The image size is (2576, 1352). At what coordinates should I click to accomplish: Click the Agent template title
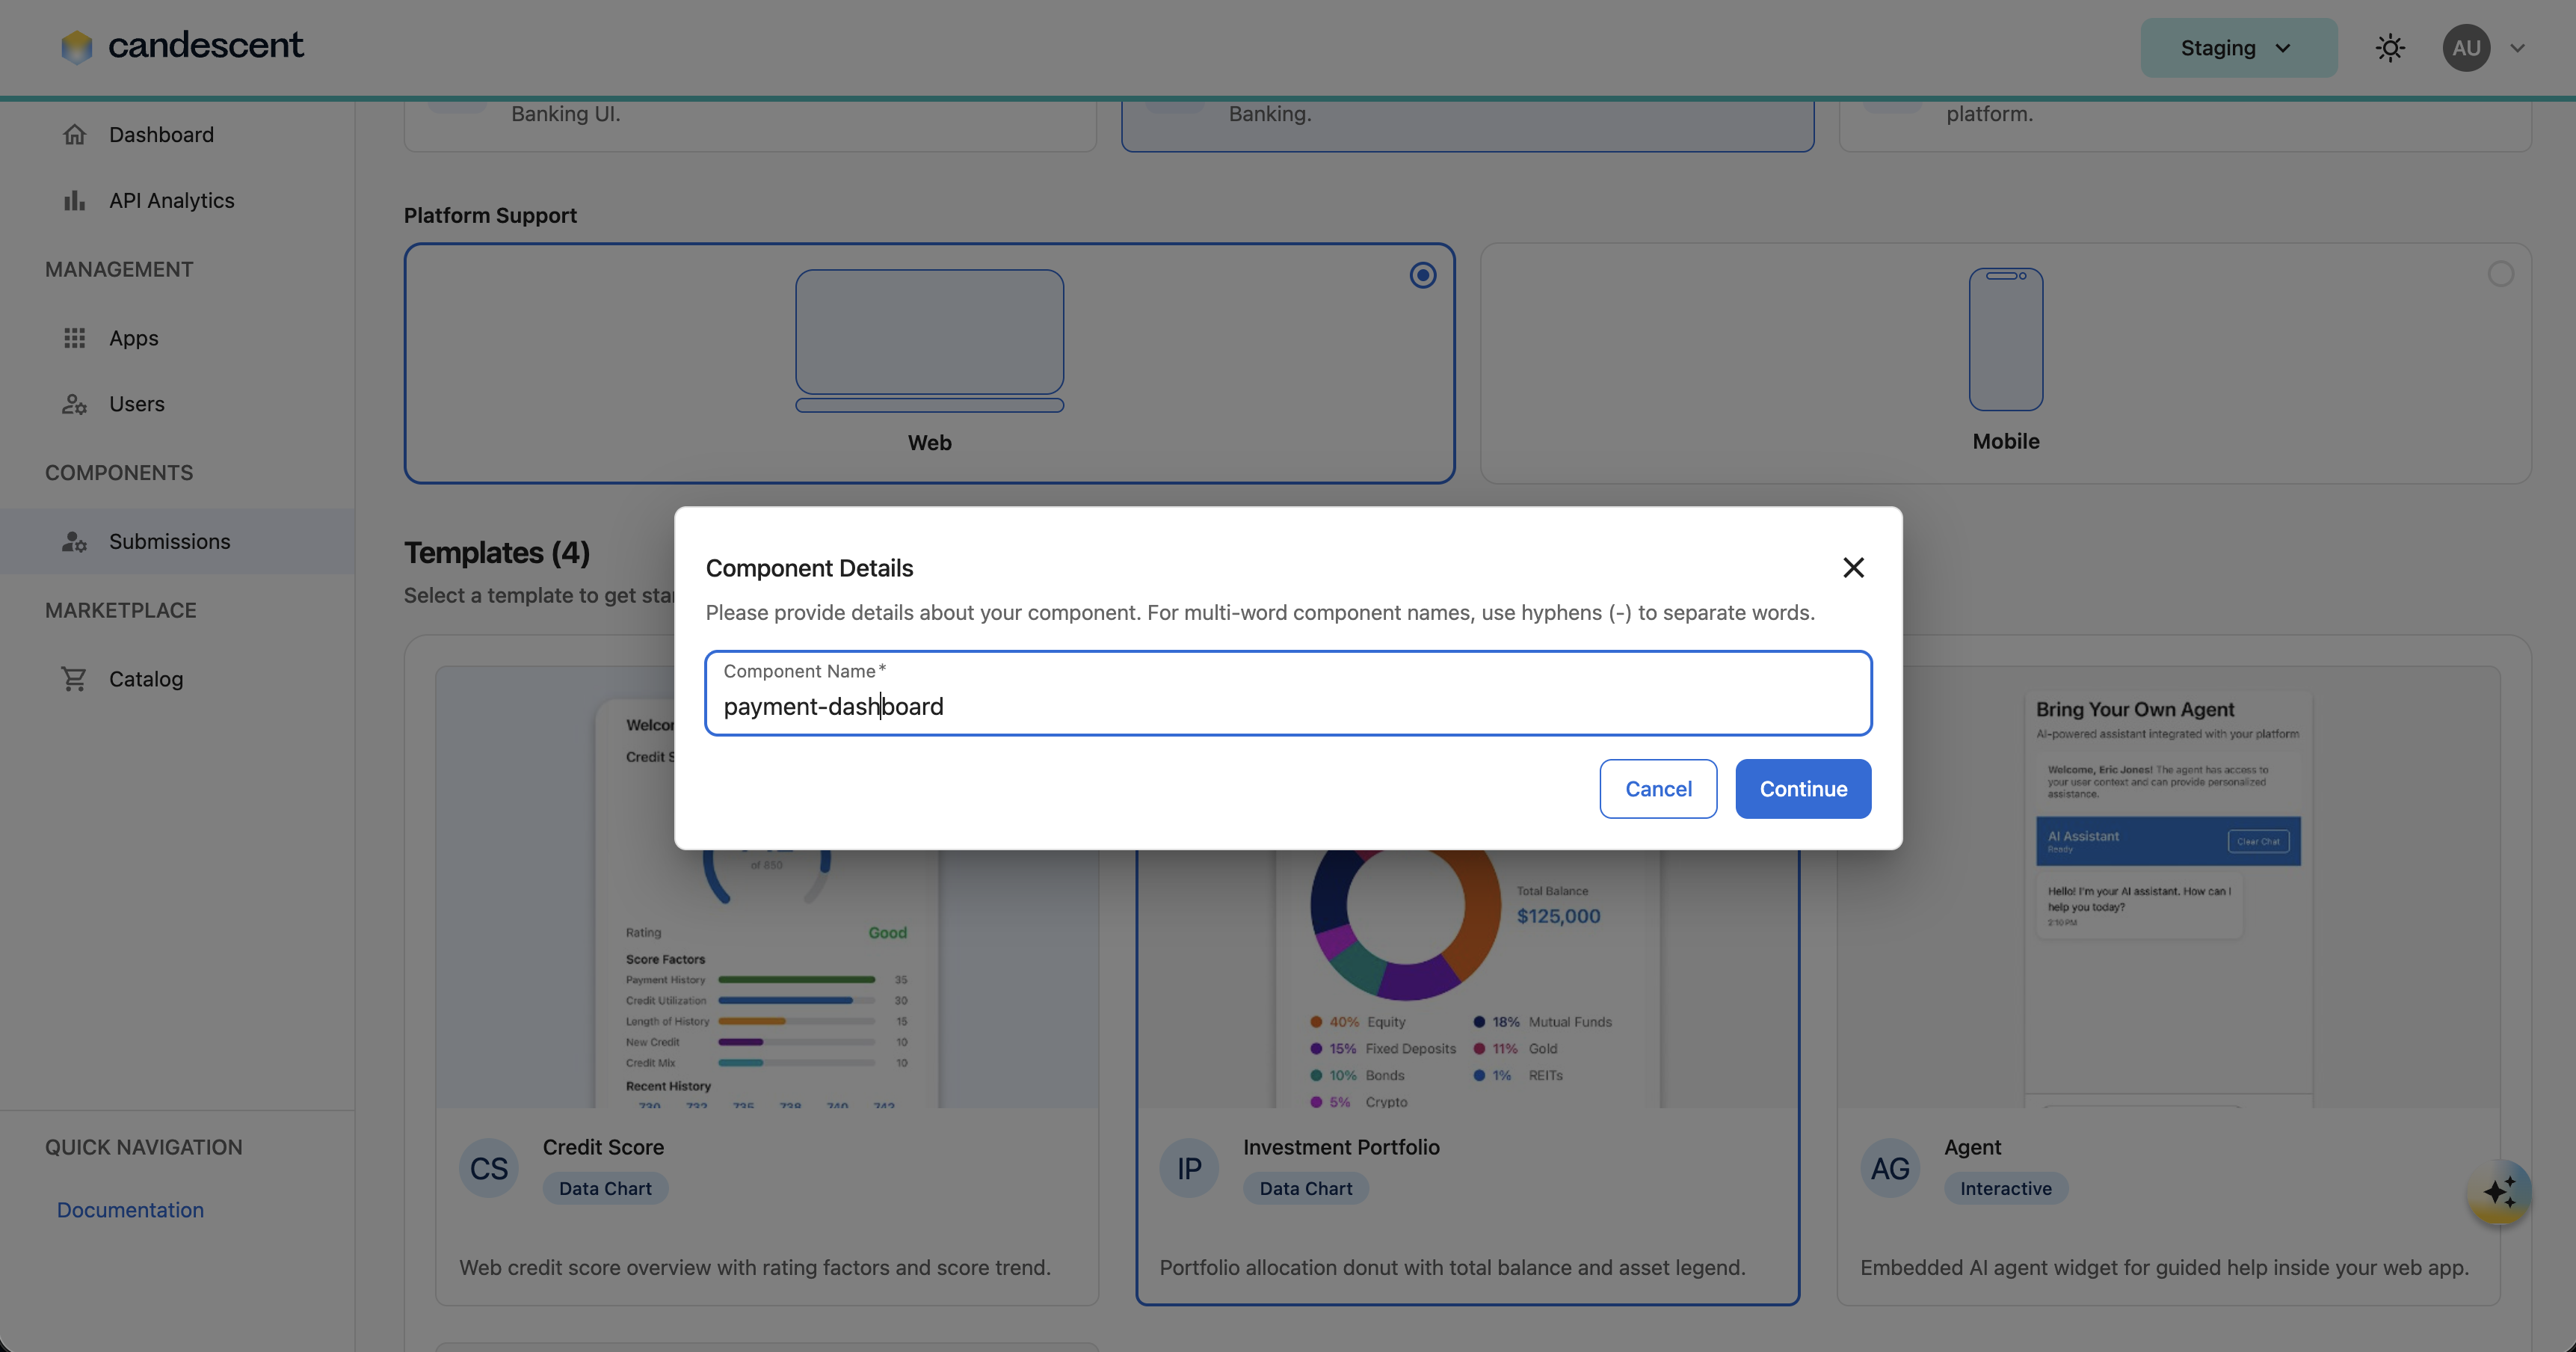coord(1972,1147)
